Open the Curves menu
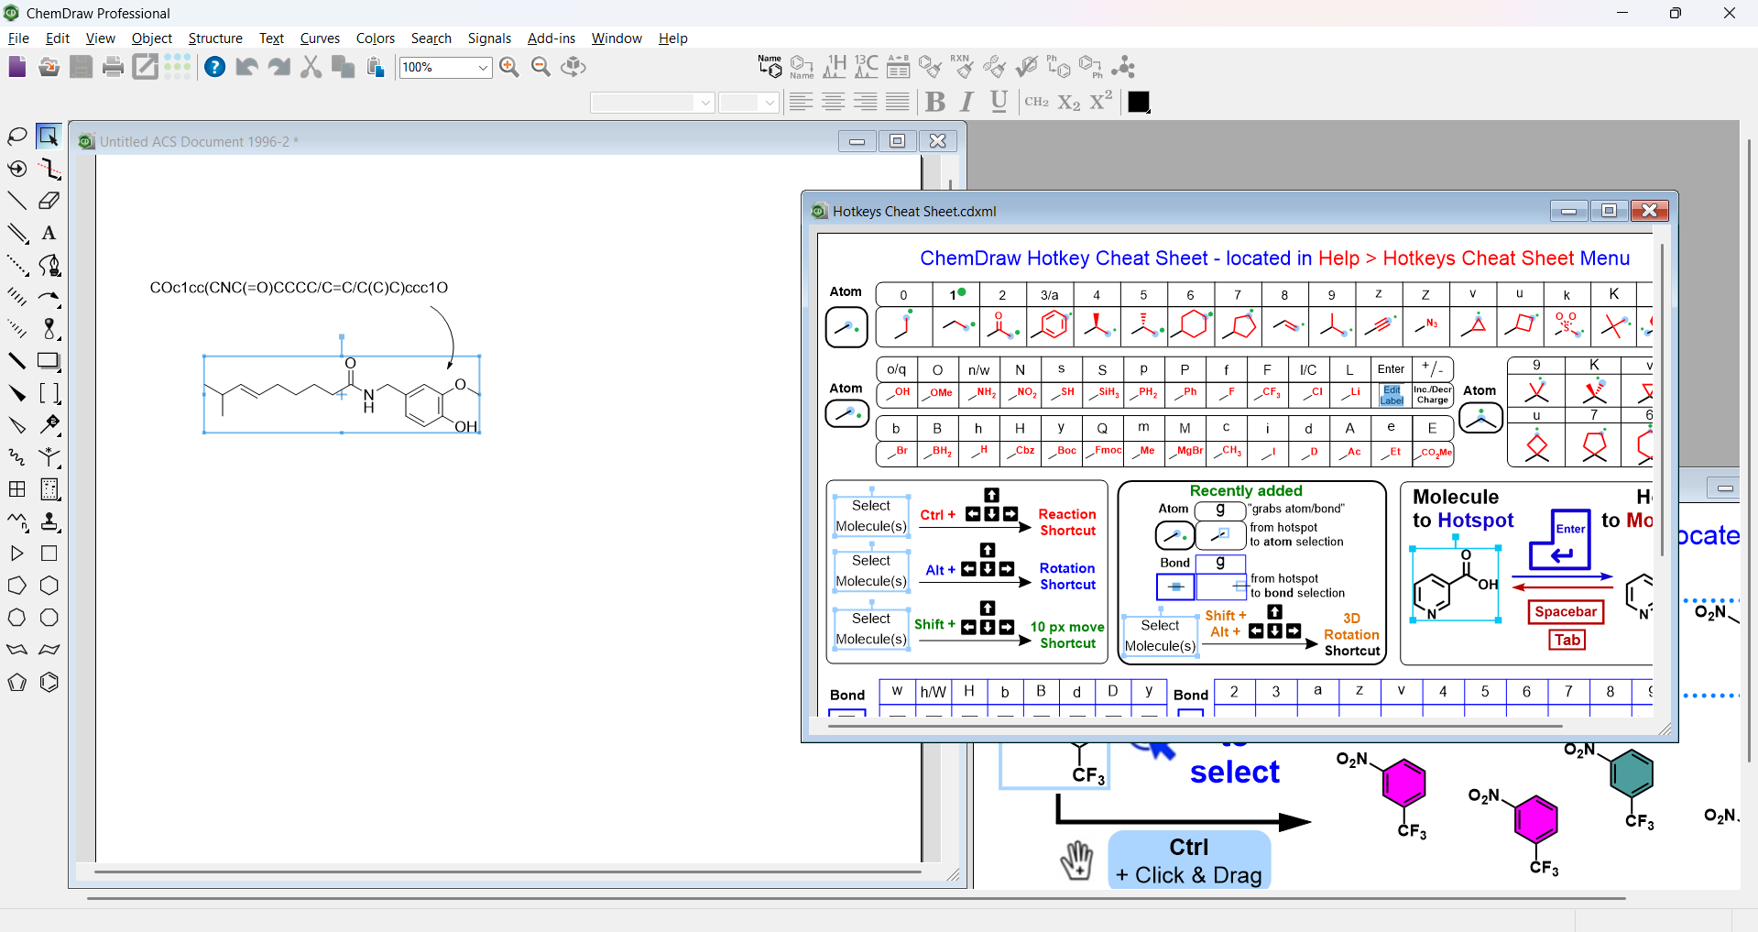This screenshot has height=932, width=1758. pyautogui.click(x=320, y=38)
